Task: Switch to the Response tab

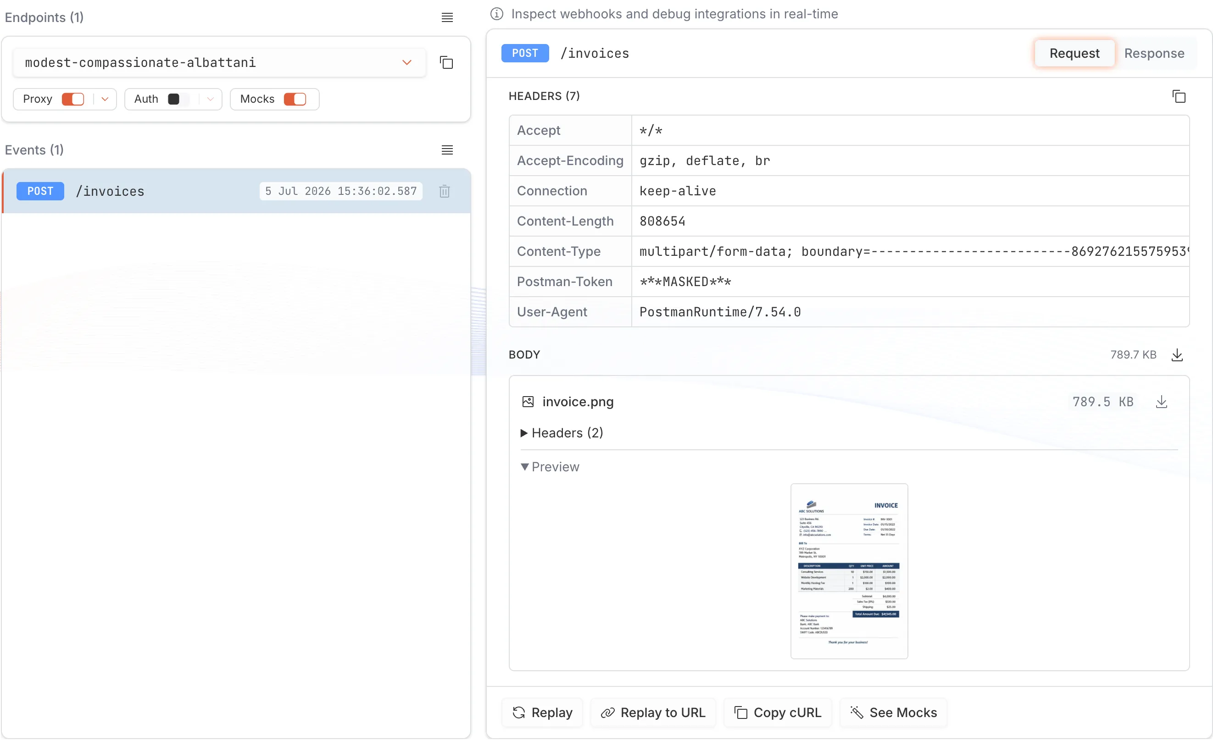Action: pyautogui.click(x=1154, y=53)
